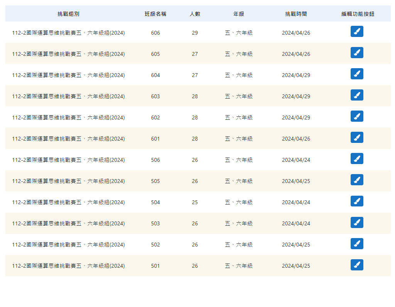The height and width of the screenshot is (307, 395).
Task: Click student count 29 in row 606
Action: 195,33
